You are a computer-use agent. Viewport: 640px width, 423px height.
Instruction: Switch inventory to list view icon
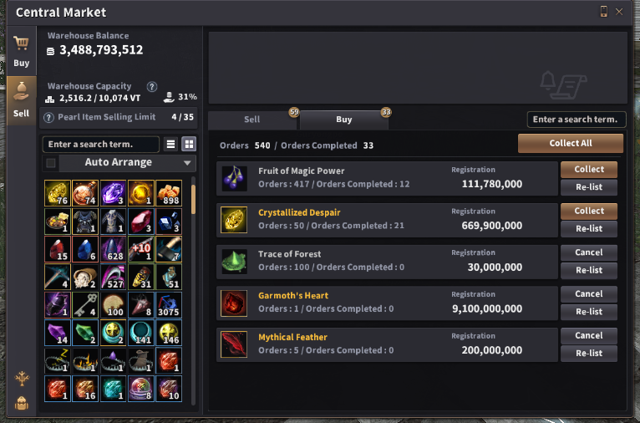pyautogui.click(x=170, y=144)
